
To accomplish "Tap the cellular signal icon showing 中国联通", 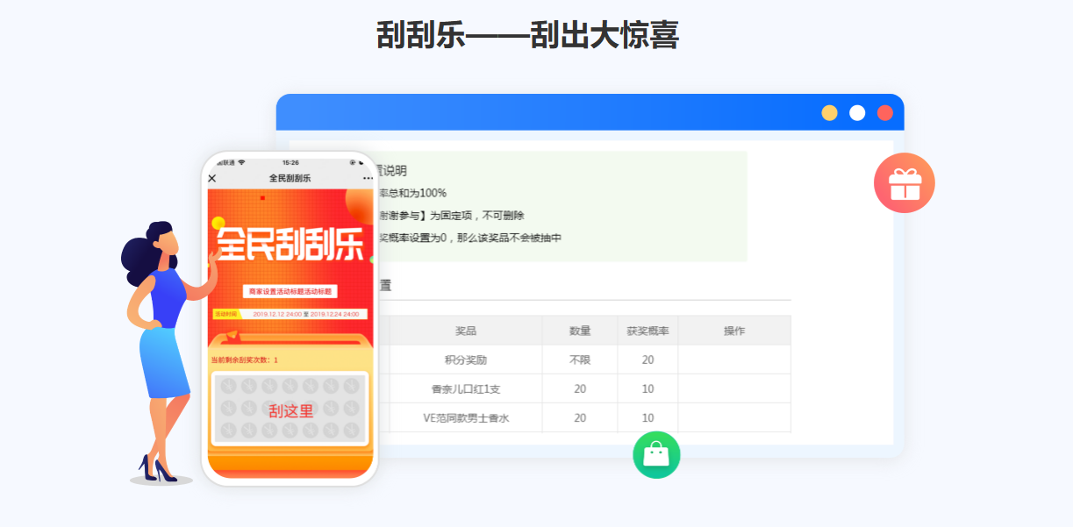I will (226, 162).
